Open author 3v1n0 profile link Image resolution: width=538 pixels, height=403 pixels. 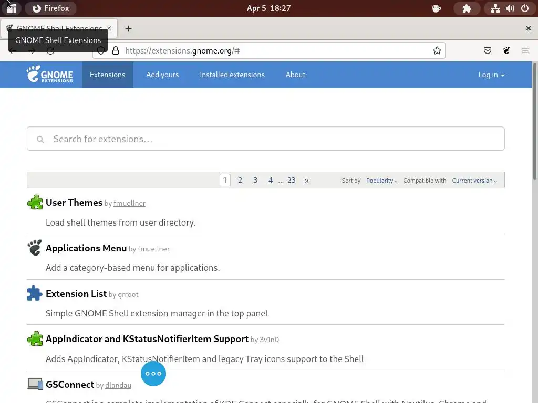[x=269, y=340]
